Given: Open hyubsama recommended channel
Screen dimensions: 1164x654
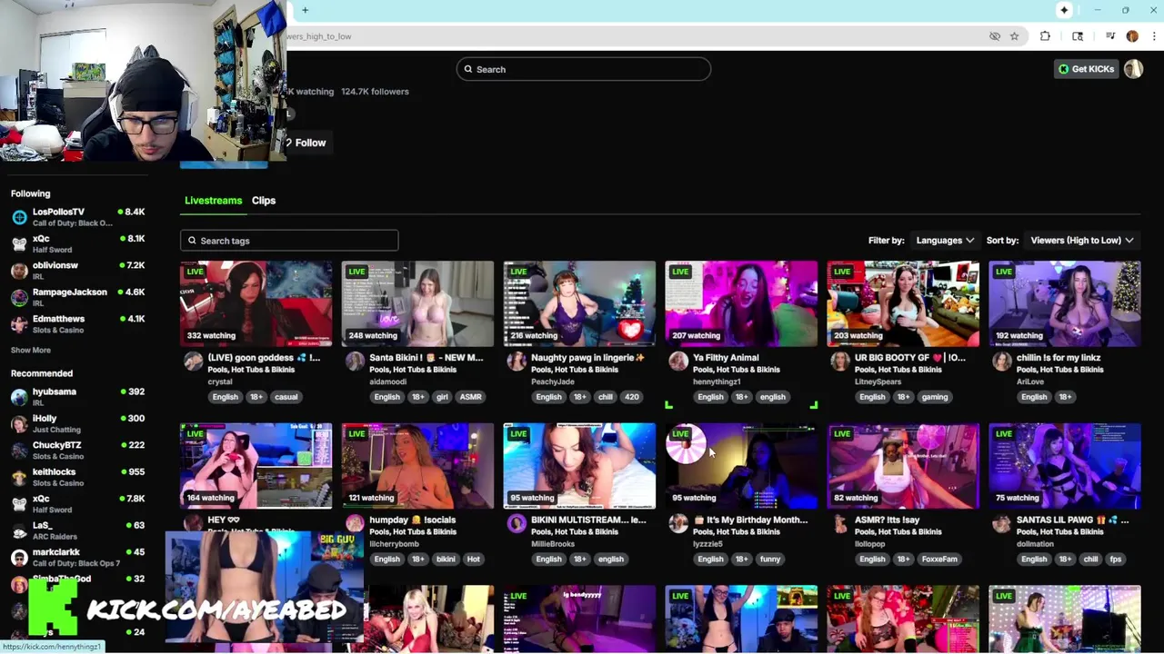Looking at the screenshot, I should point(77,397).
